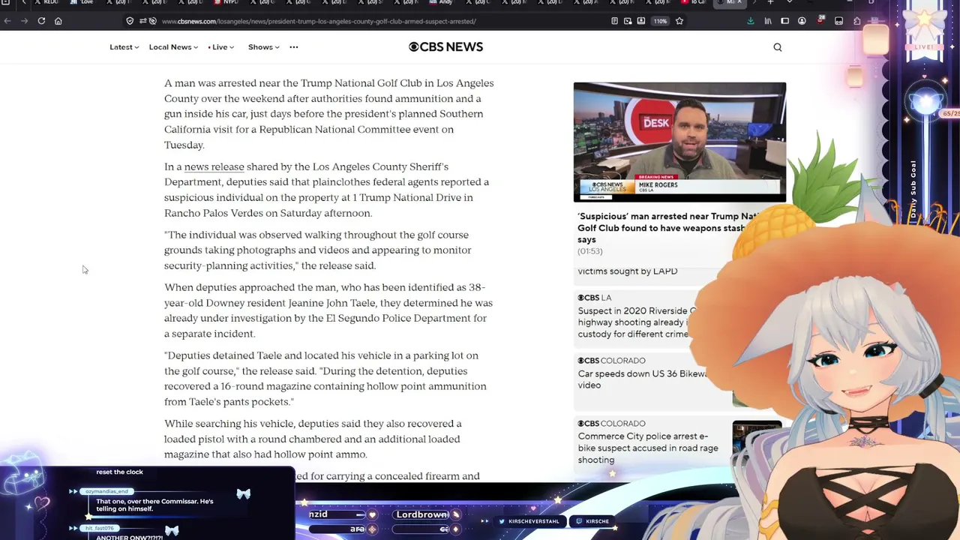
Task: Click the Lordbrown name in the ticker
Action: coord(422,514)
